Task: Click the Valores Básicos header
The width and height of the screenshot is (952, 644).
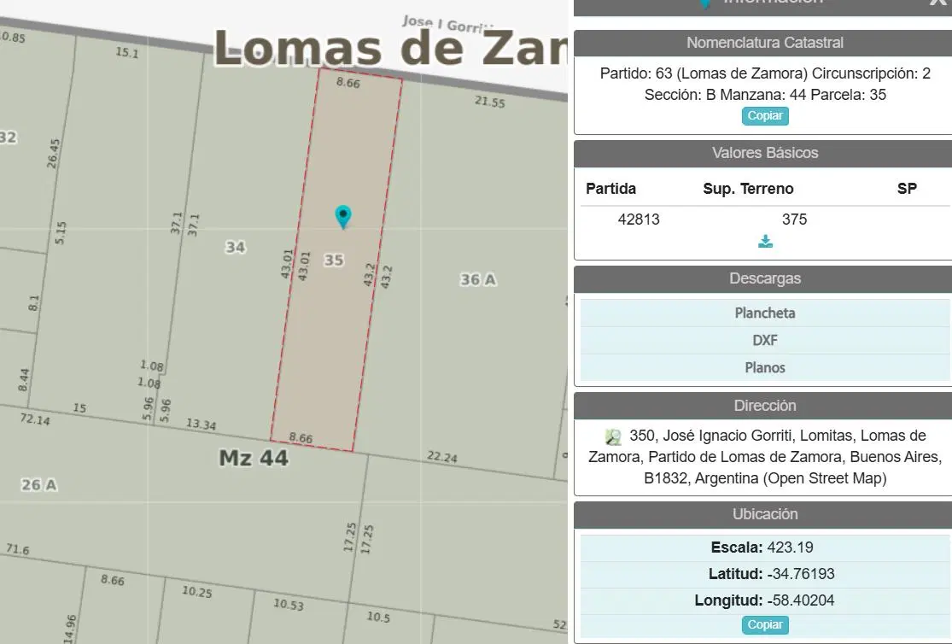Action: pyautogui.click(x=765, y=153)
